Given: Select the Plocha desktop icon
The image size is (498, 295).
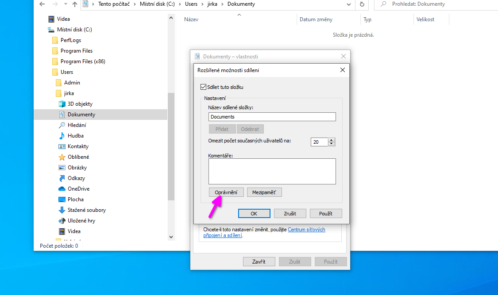Looking at the screenshot, I should [61, 199].
